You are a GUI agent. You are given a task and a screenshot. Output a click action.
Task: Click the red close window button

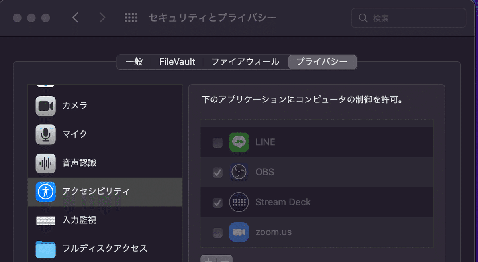pyautogui.click(x=17, y=18)
